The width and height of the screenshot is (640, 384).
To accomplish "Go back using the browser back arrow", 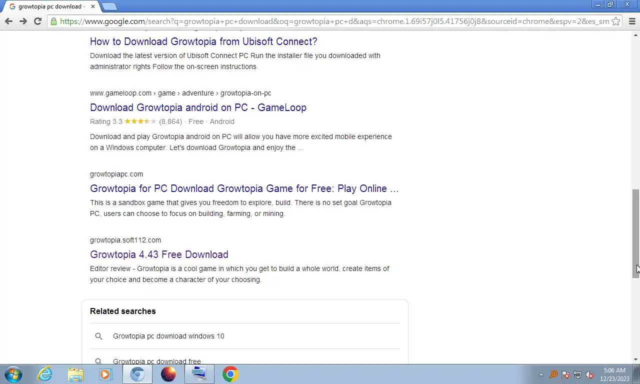I will click(8, 21).
